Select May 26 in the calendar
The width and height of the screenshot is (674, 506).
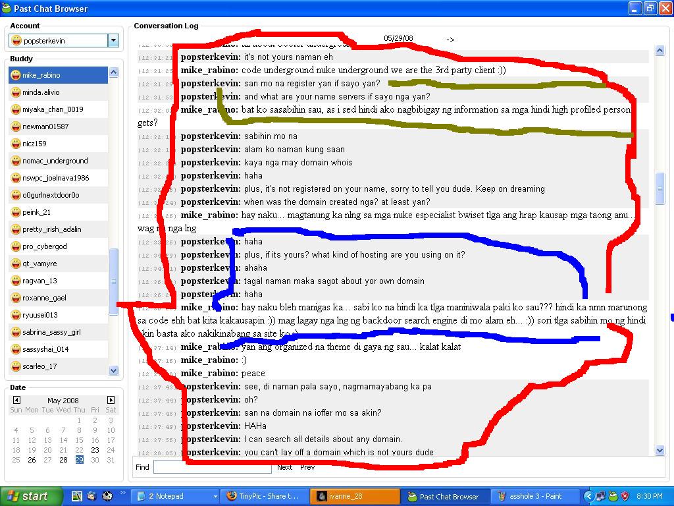click(32, 460)
